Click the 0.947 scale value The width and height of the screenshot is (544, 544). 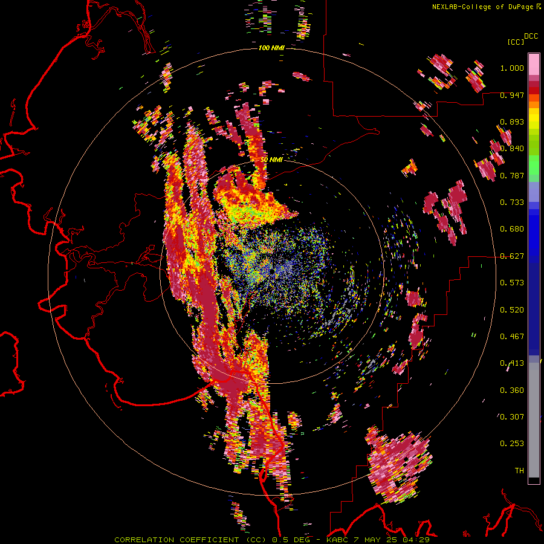coord(512,95)
